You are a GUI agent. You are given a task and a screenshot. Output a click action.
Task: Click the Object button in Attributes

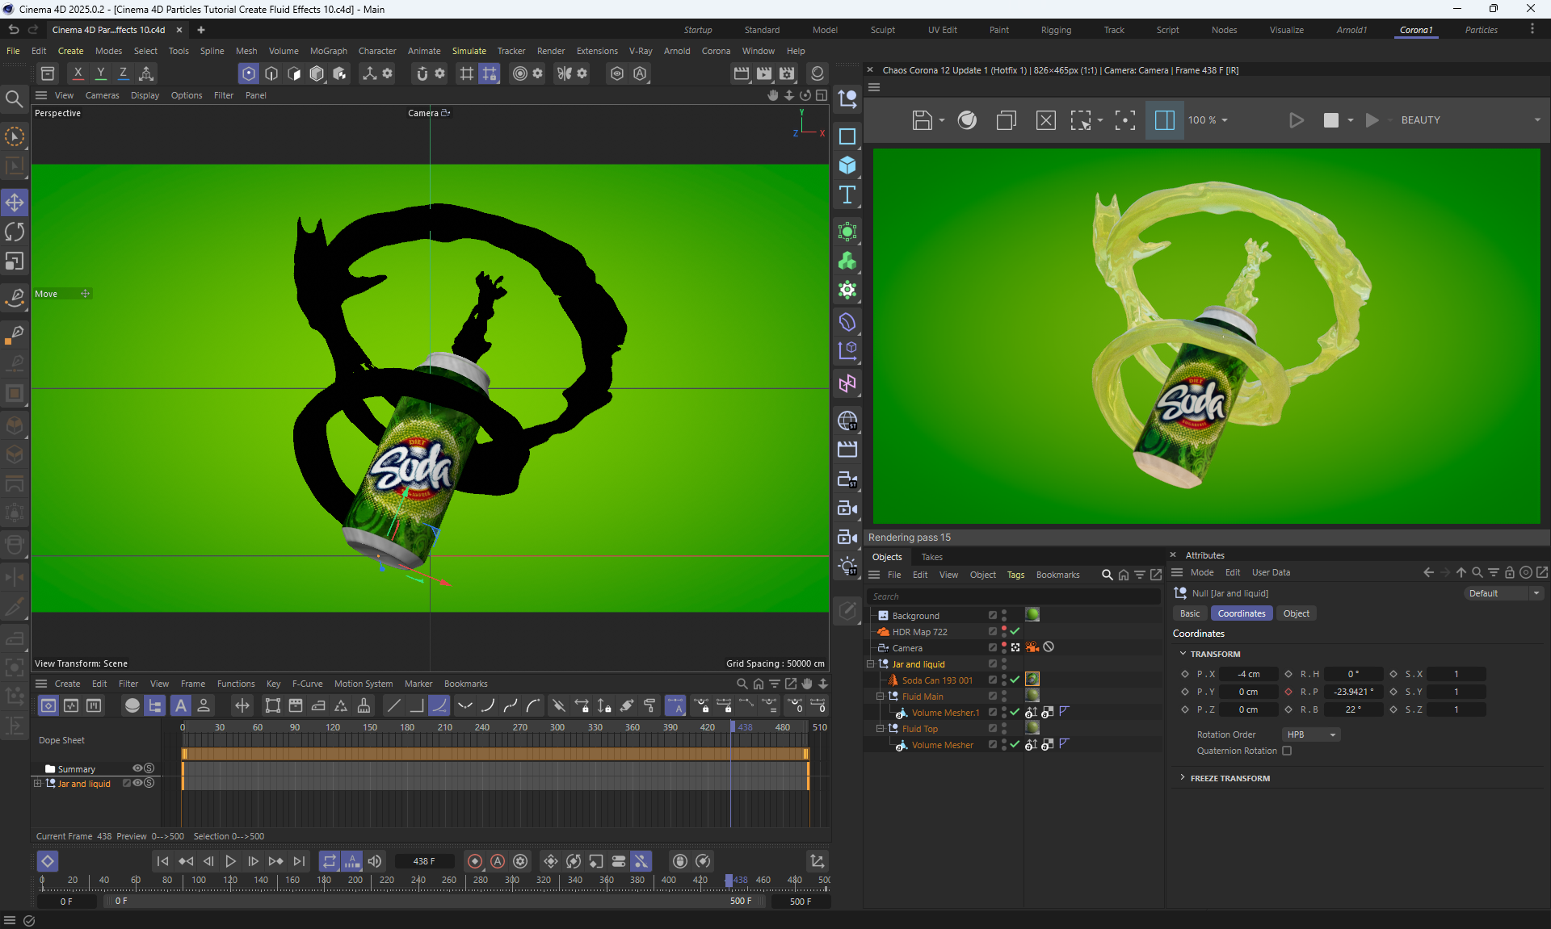[1296, 613]
